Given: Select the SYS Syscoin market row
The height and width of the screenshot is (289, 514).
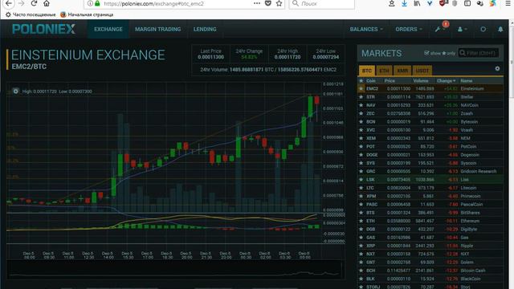Looking at the screenshot, I should coord(430,163).
